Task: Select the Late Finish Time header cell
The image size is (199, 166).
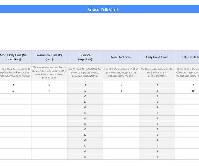Action: tap(187, 57)
